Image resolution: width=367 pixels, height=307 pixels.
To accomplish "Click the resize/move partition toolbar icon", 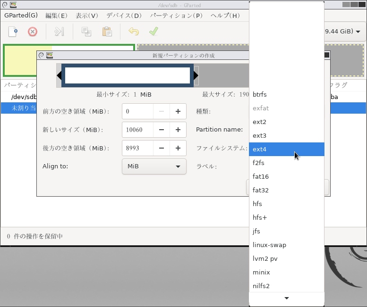I will coord(59,32).
